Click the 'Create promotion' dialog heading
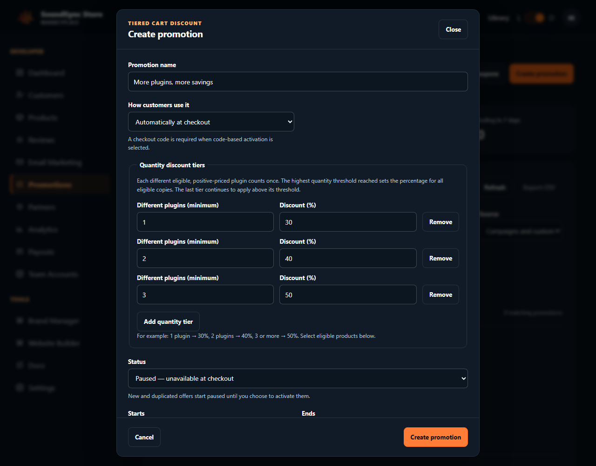This screenshot has height=466, width=596. click(165, 34)
